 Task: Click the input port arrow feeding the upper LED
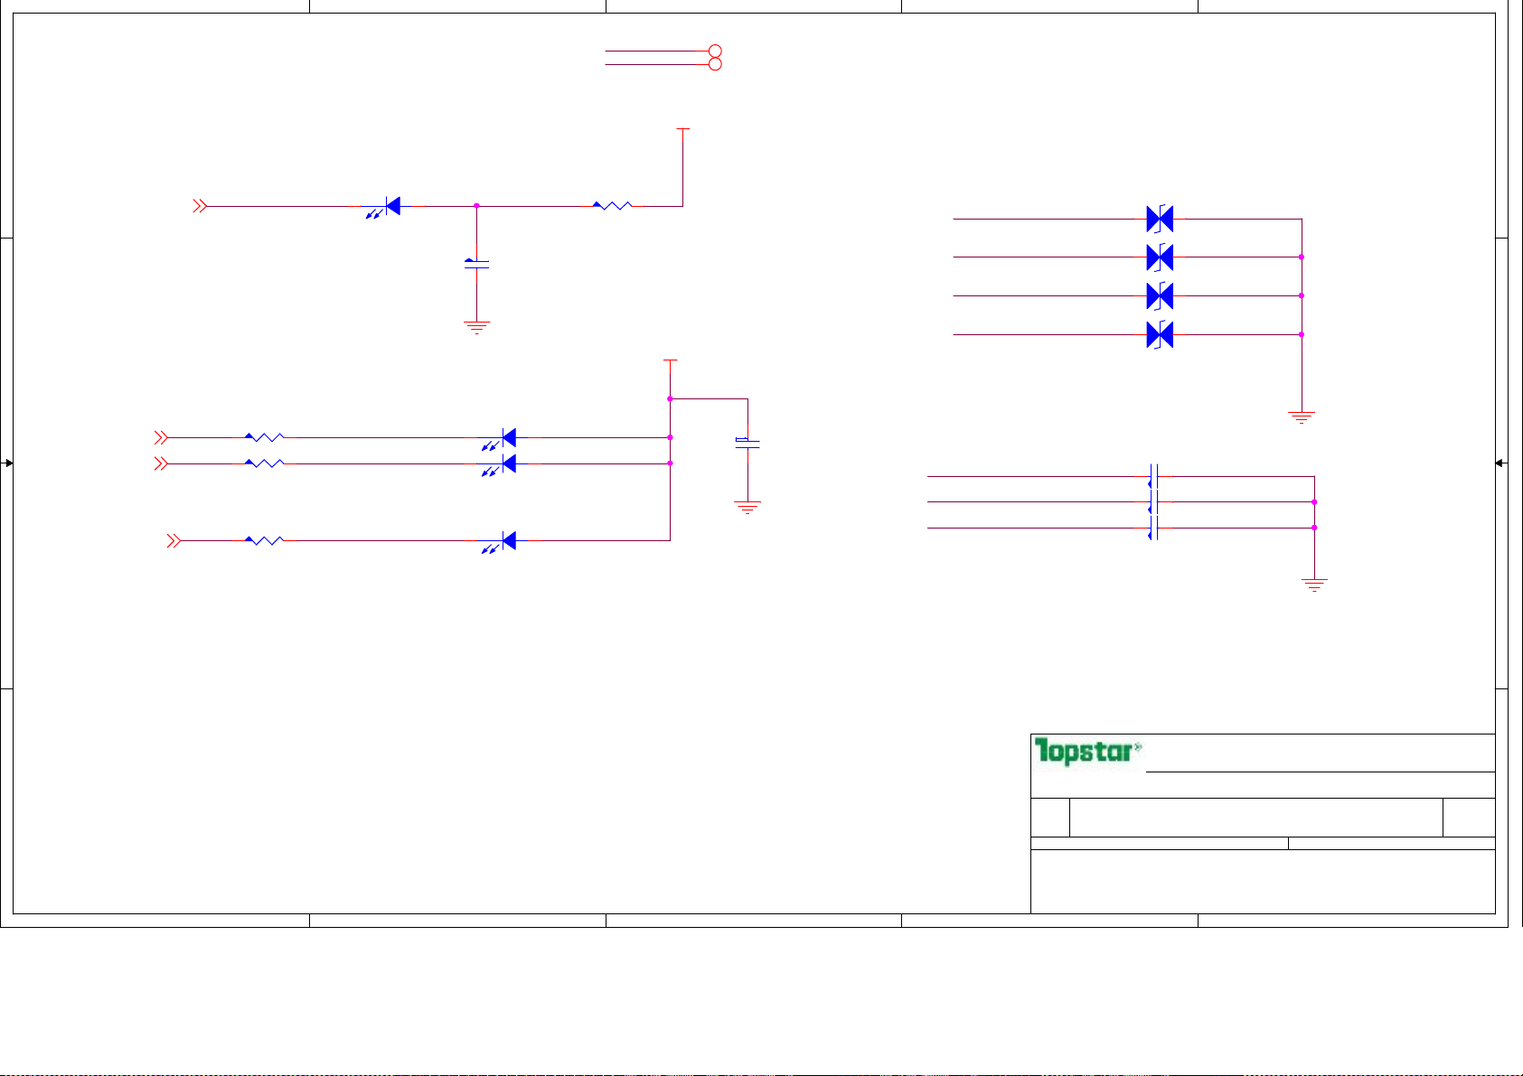pyautogui.click(x=200, y=207)
